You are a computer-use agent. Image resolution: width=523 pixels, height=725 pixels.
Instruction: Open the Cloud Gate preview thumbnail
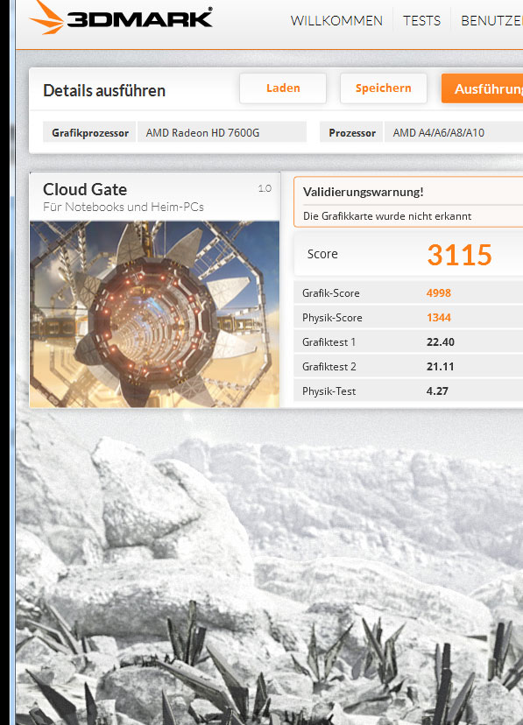(154, 314)
